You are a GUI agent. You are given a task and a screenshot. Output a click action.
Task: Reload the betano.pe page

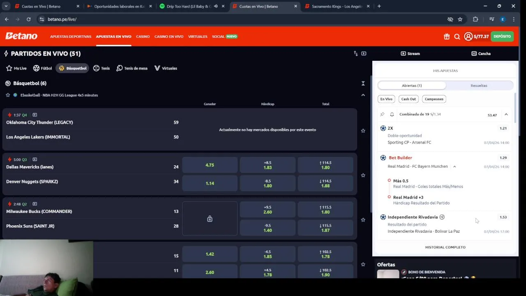pos(28,19)
